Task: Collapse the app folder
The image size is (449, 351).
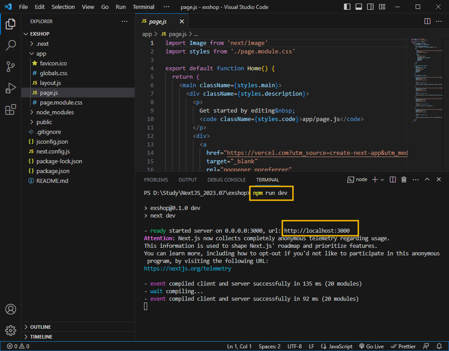Action: (x=78, y=53)
